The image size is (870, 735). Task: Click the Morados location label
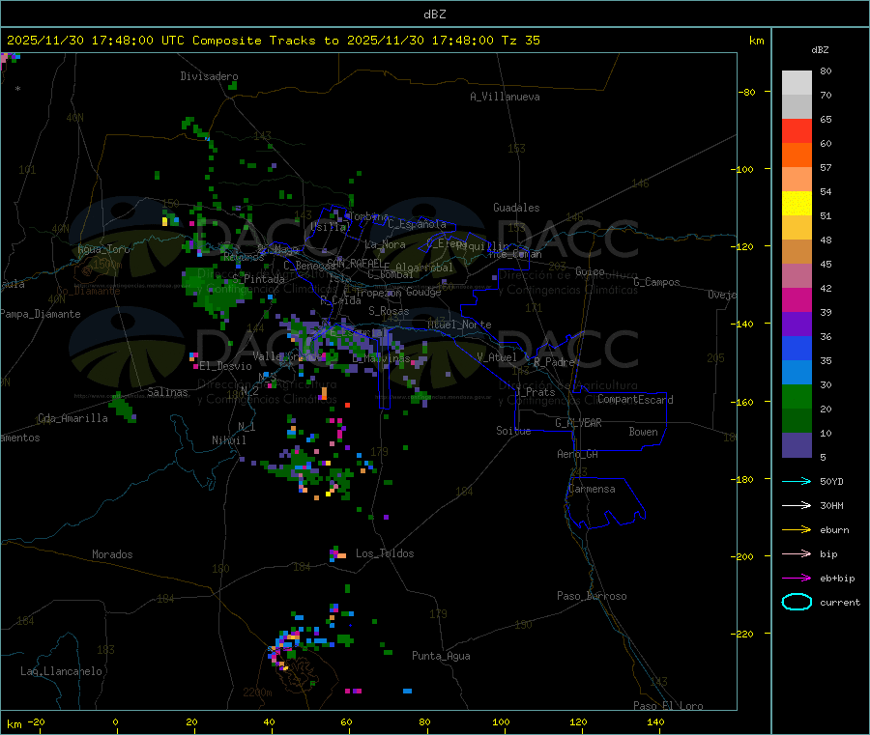(x=112, y=554)
